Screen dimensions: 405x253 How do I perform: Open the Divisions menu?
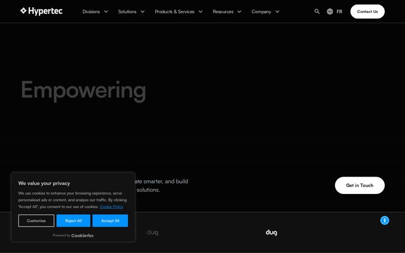click(x=91, y=12)
